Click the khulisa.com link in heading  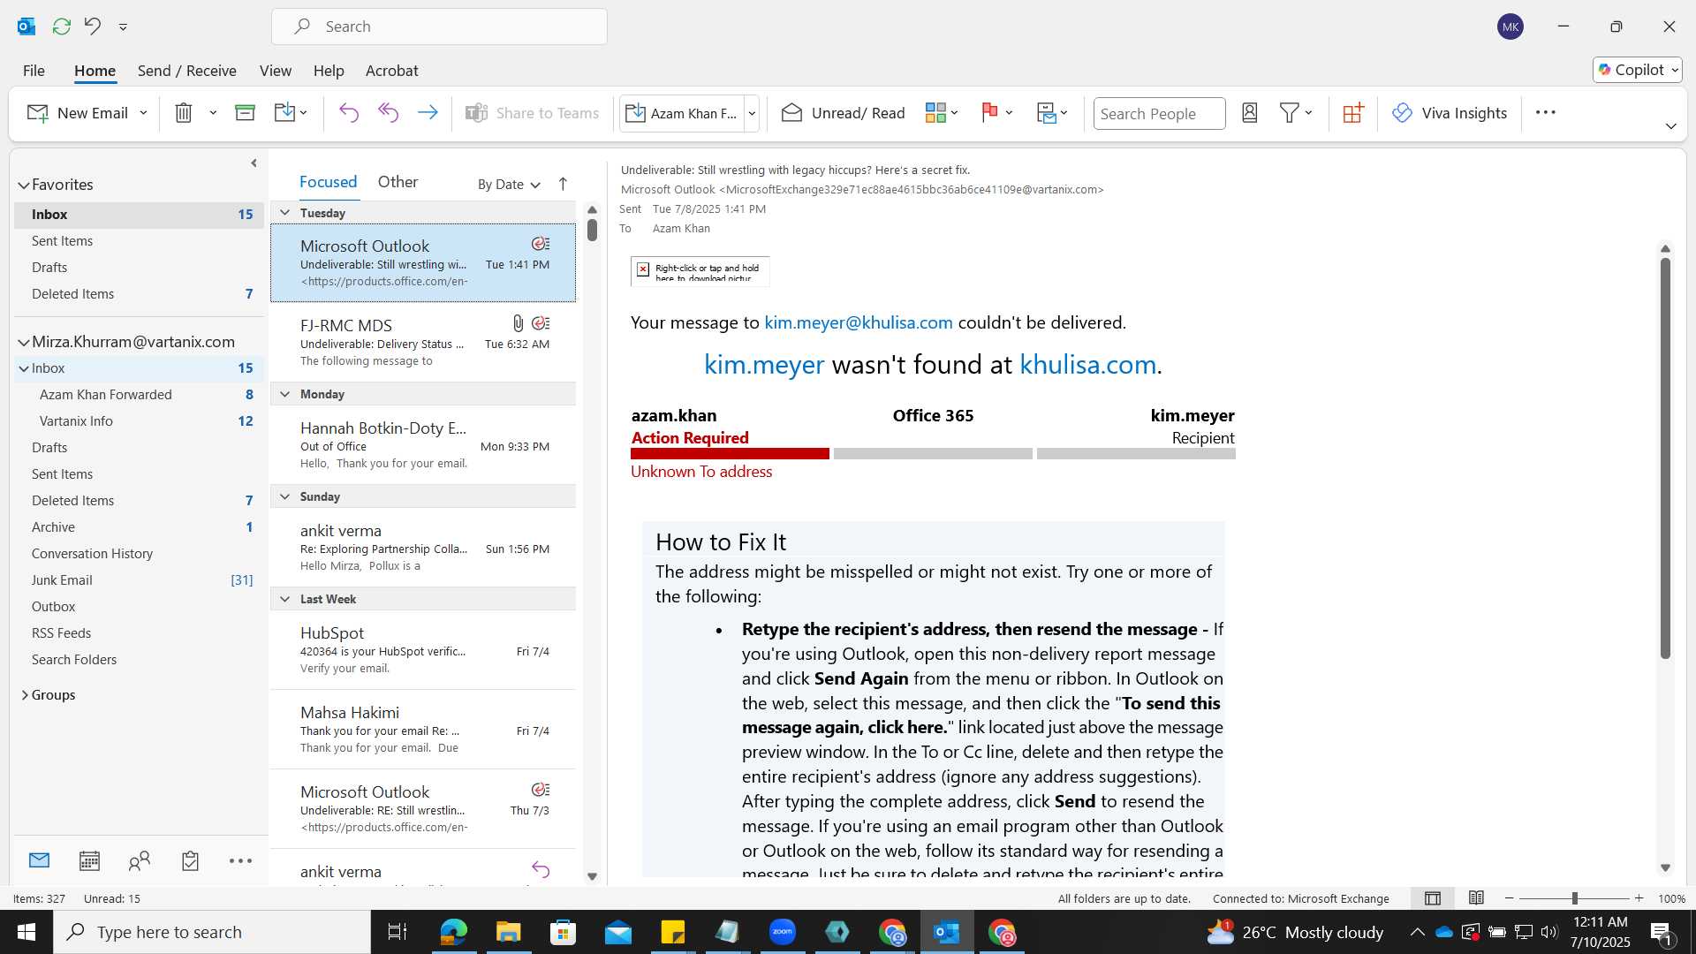pos(1087,364)
